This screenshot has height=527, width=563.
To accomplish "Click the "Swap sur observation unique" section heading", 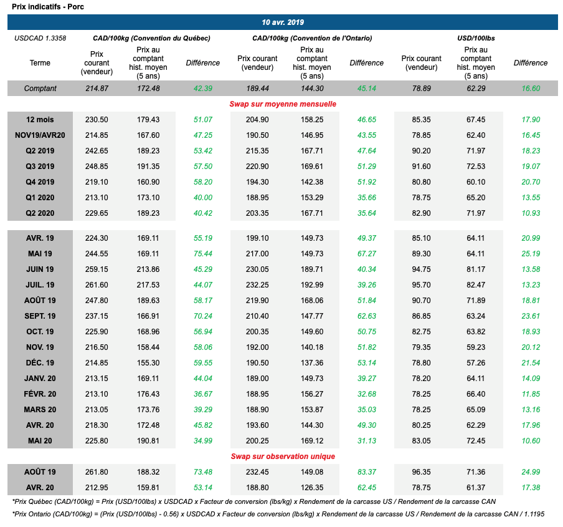I will (282, 457).
